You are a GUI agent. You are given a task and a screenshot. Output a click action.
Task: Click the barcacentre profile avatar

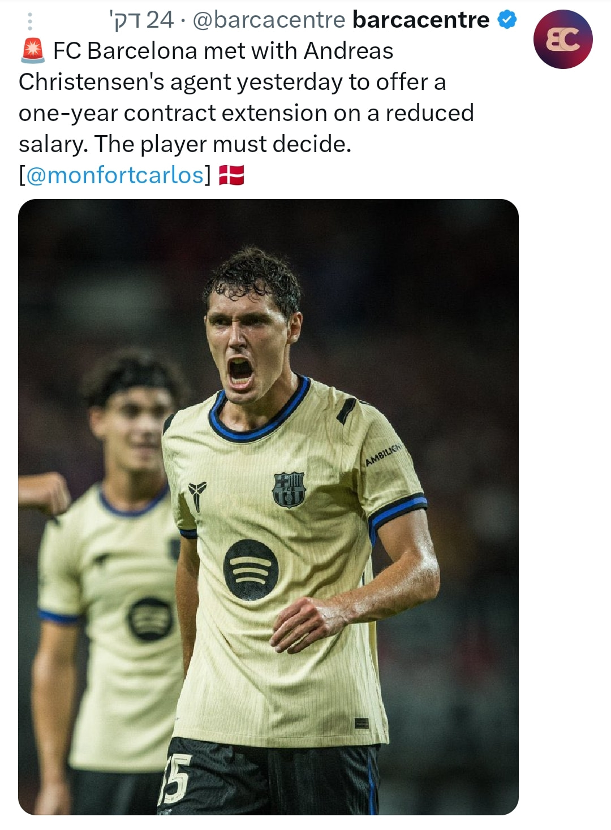point(562,39)
